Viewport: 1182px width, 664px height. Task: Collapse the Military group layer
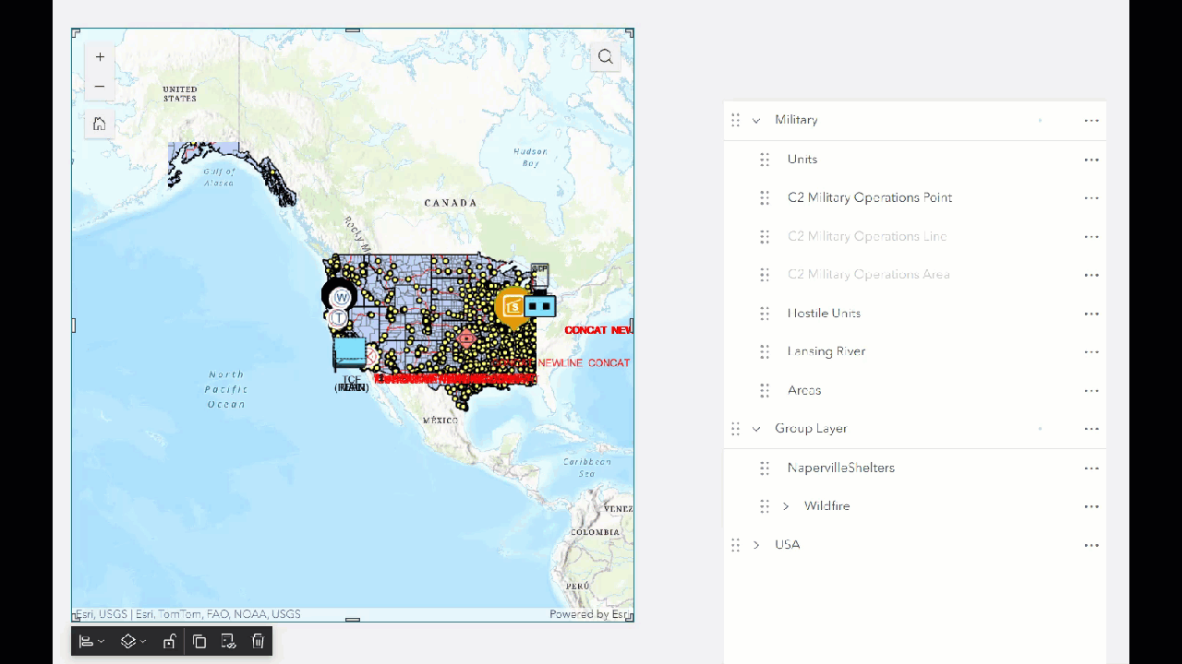(x=755, y=120)
